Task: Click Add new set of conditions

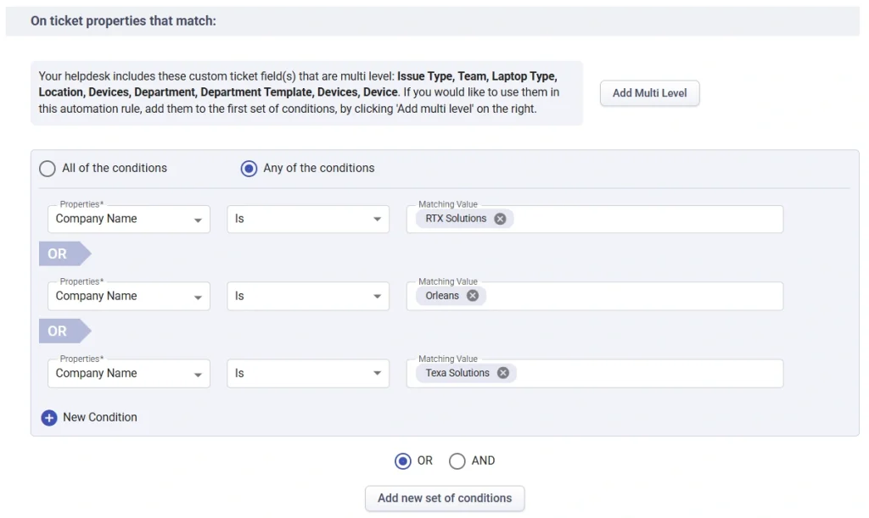Action: click(x=445, y=499)
